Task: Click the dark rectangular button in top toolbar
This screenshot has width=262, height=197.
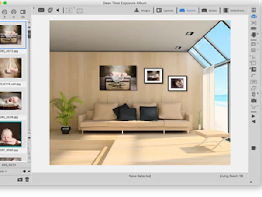Action: point(41,10)
